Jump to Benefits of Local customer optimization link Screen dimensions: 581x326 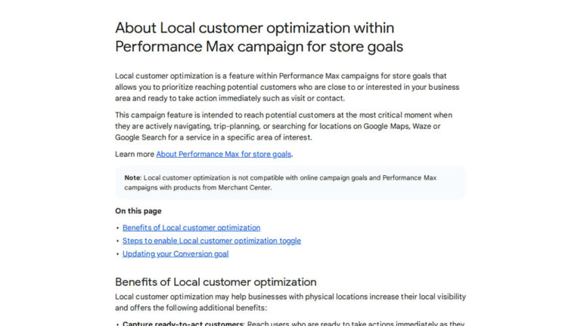coord(191,228)
